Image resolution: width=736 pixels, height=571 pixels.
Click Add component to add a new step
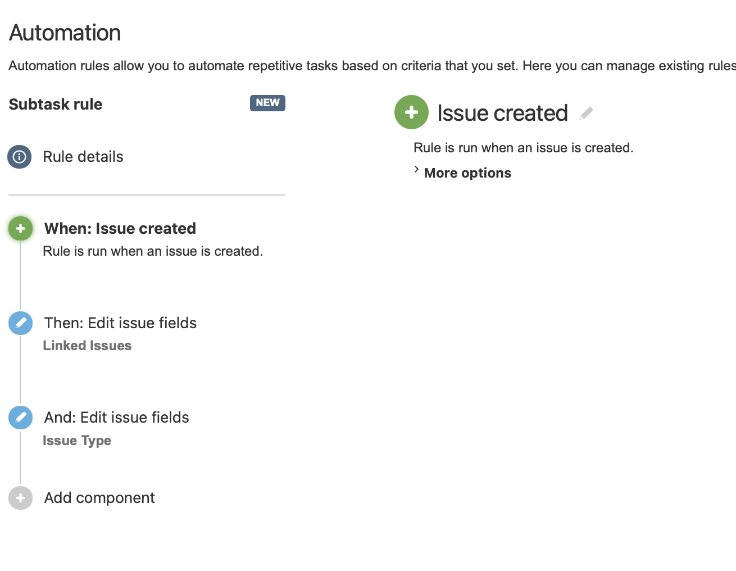[x=99, y=498]
